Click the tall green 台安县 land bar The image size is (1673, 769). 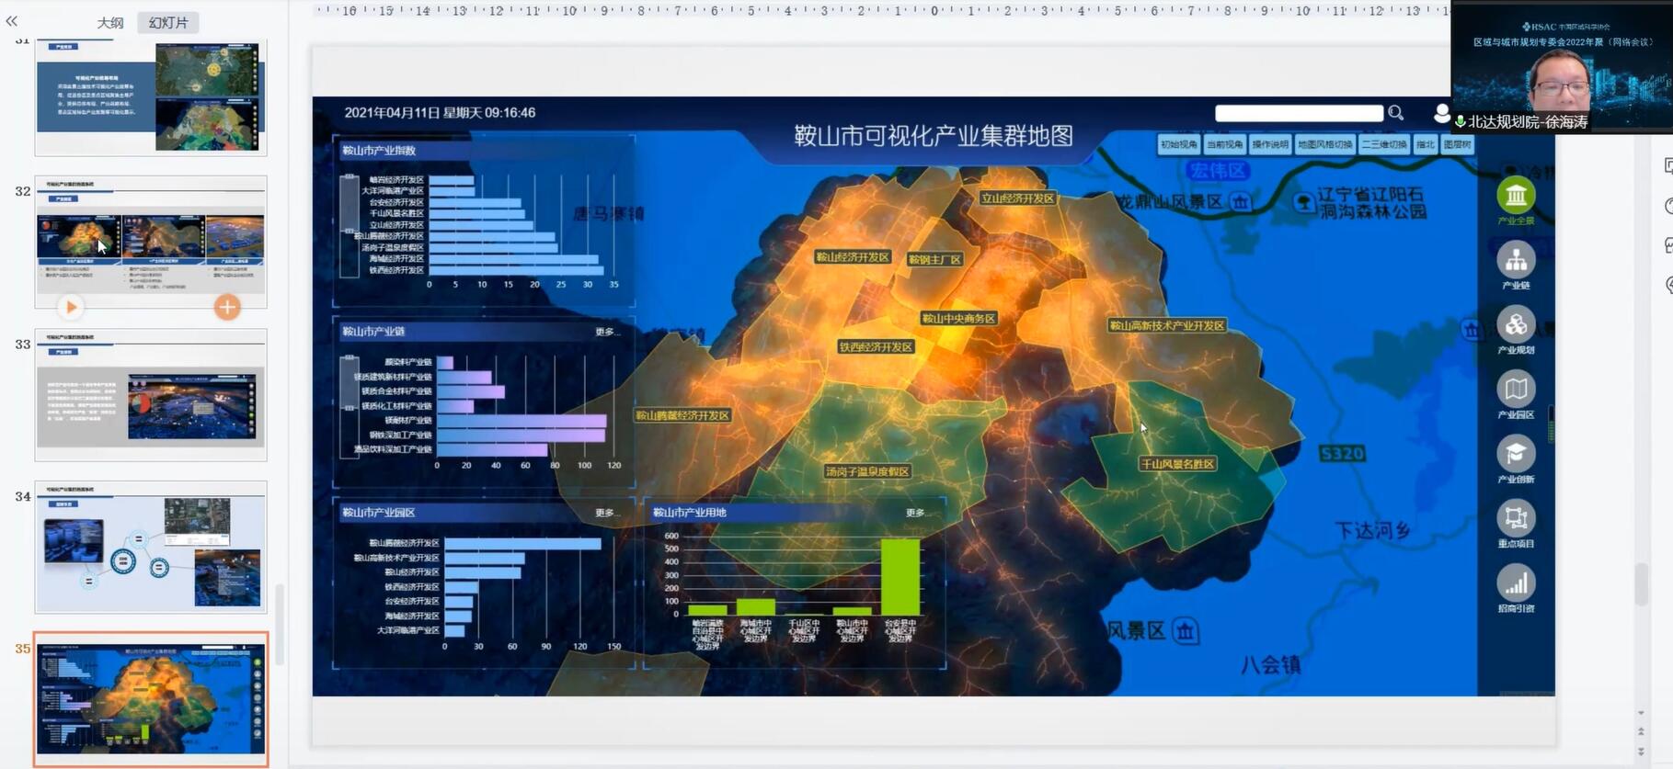tap(900, 576)
